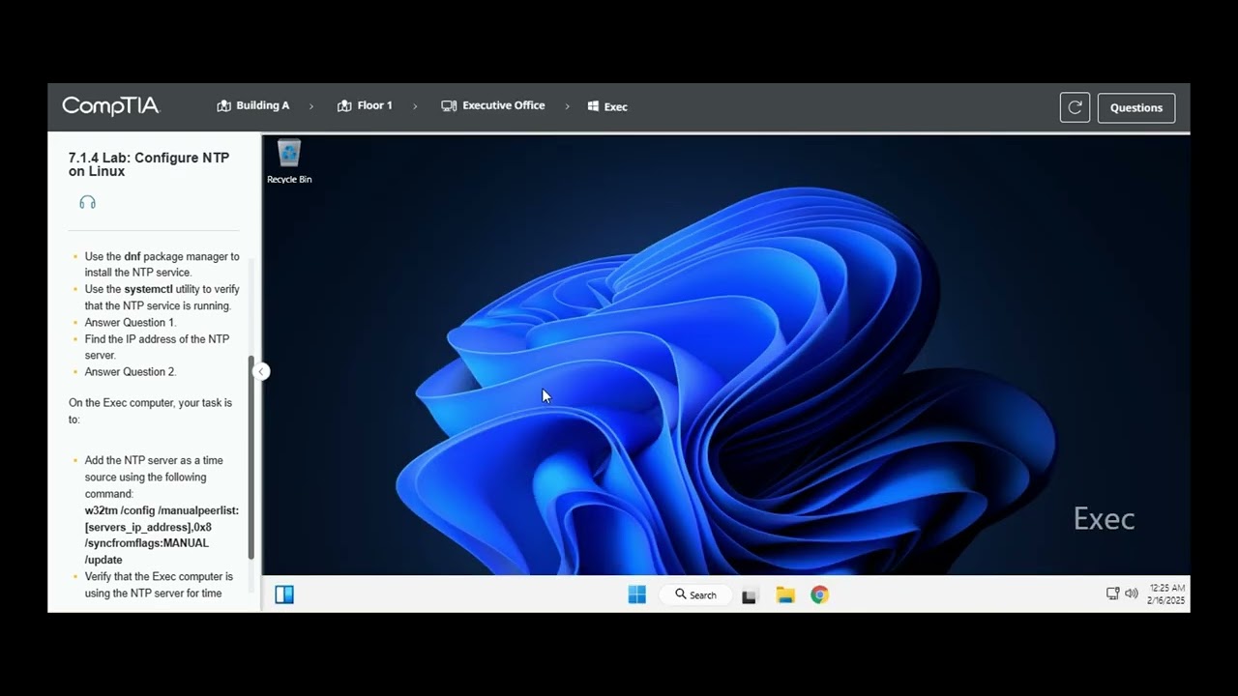Select the Building A breadcrumb
This screenshot has width=1238, height=696.
pyautogui.click(x=253, y=106)
